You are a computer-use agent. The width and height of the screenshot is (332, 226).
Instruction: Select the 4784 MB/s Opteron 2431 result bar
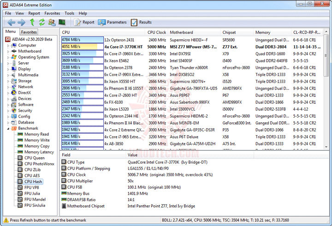(x=83, y=40)
